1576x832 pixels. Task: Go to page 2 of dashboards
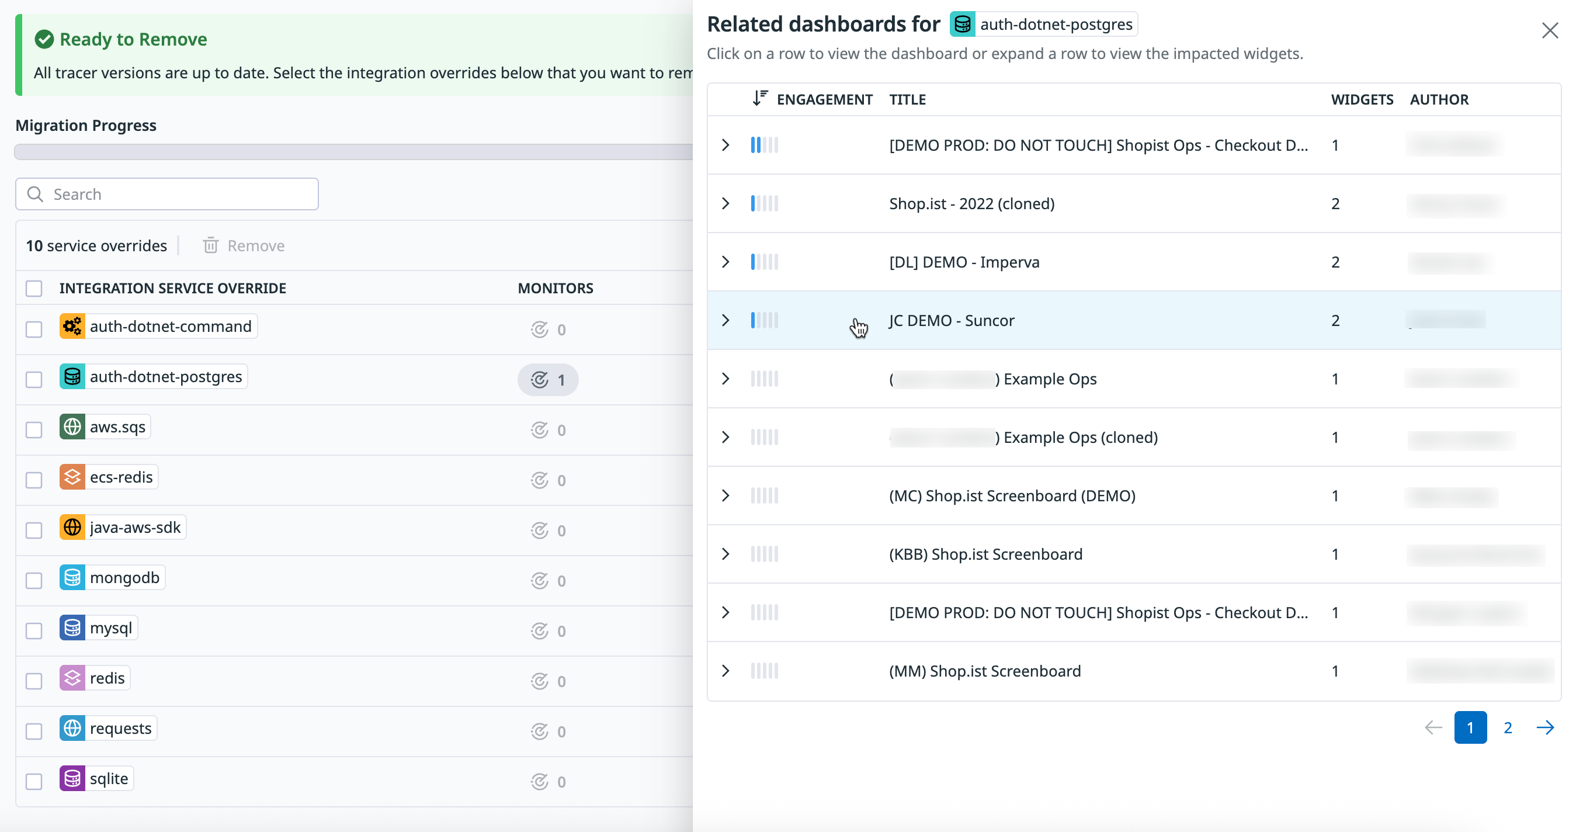[x=1508, y=727]
